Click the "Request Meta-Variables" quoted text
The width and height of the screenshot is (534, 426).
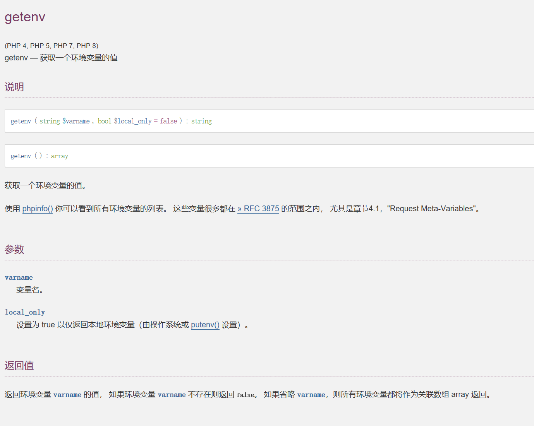coord(431,209)
